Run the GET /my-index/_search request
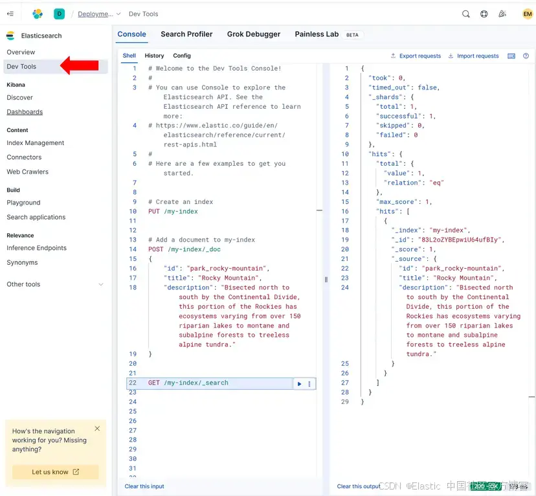The width and height of the screenshot is (536, 496). click(300, 384)
